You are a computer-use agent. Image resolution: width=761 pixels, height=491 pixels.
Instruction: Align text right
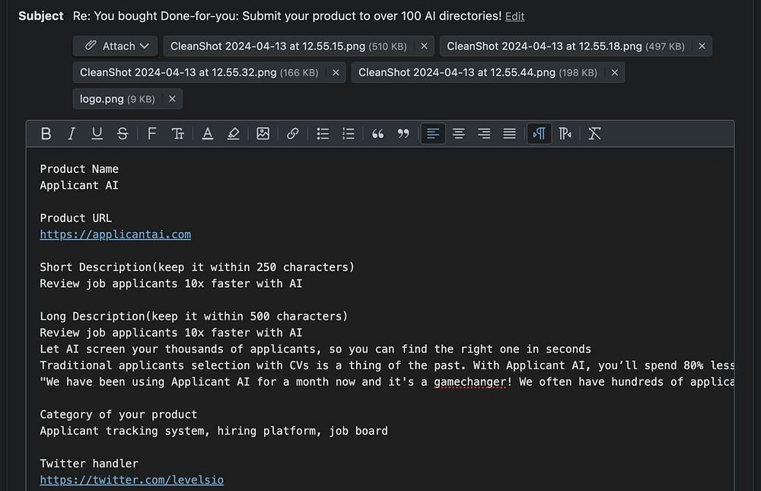pyautogui.click(x=484, y=133)
